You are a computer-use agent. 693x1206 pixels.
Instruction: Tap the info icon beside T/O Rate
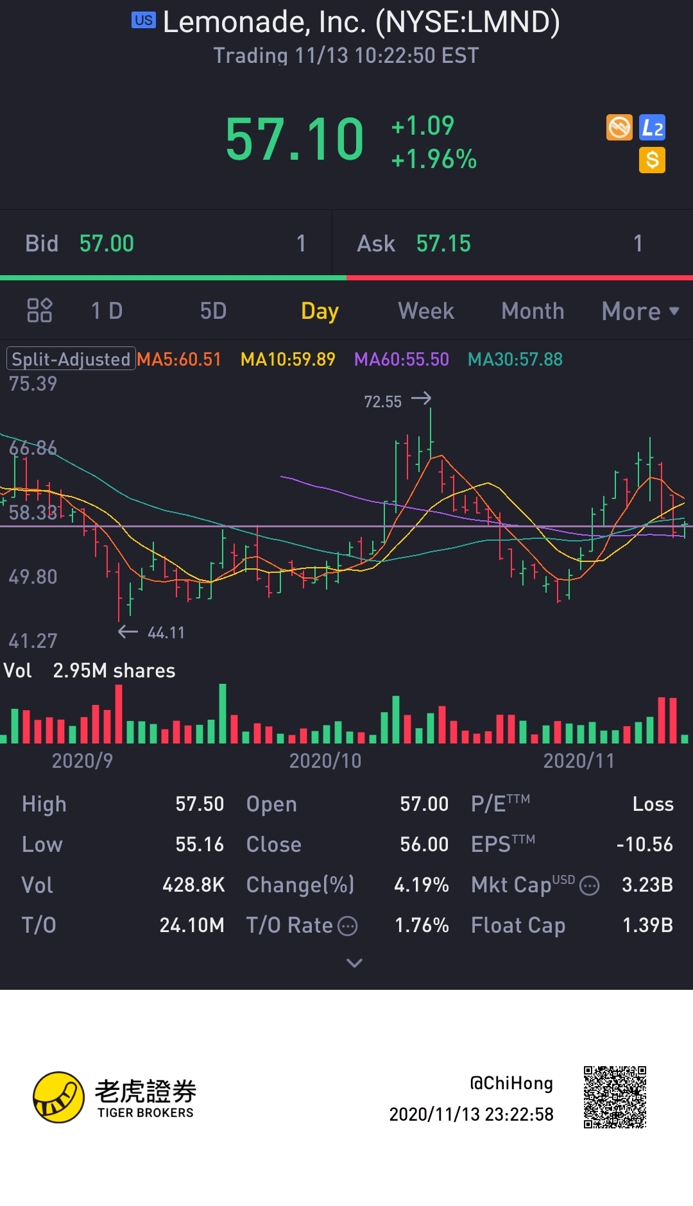click(x=347, y=926)
